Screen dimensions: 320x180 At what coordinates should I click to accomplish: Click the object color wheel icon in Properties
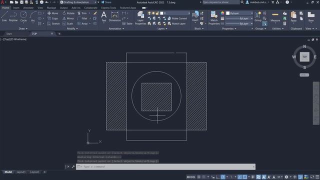(222, 13)
